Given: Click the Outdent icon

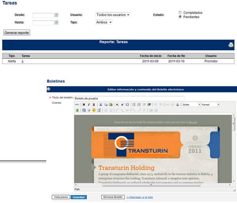Looking at the screenshot, I should 144,105.
